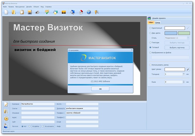This screenshot has height=136, width=195.
Task: Open help with blue question mark icon
Action: (89, 12)
